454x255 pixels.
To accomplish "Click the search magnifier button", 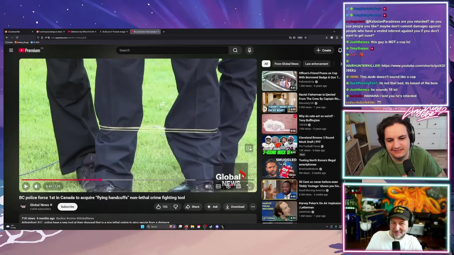I will coord(235,50).
